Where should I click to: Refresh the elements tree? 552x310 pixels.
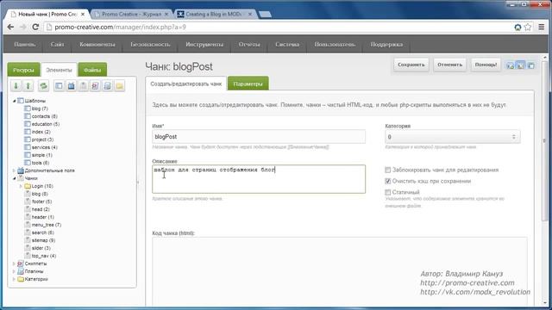pyautogui.click(x=43, y=85)
